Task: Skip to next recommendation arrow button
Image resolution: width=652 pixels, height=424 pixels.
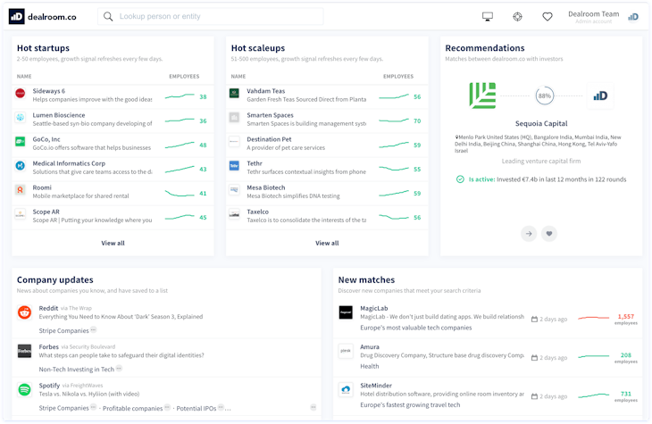Action: coord(529,234)
